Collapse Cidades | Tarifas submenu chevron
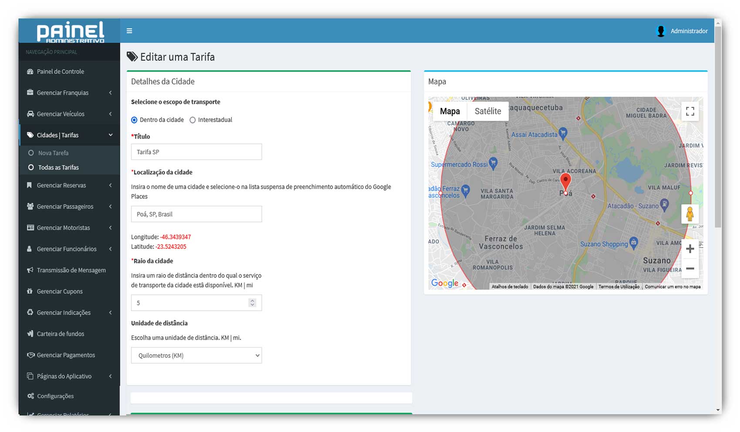This screenshot has height=432, width=740. click(111, 135)
